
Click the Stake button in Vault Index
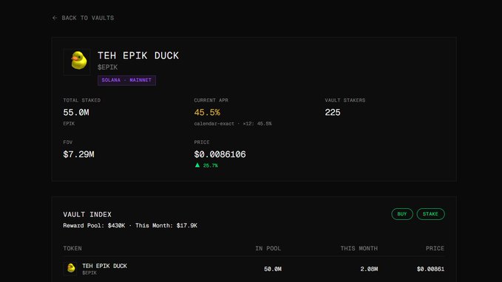point(430,214)
